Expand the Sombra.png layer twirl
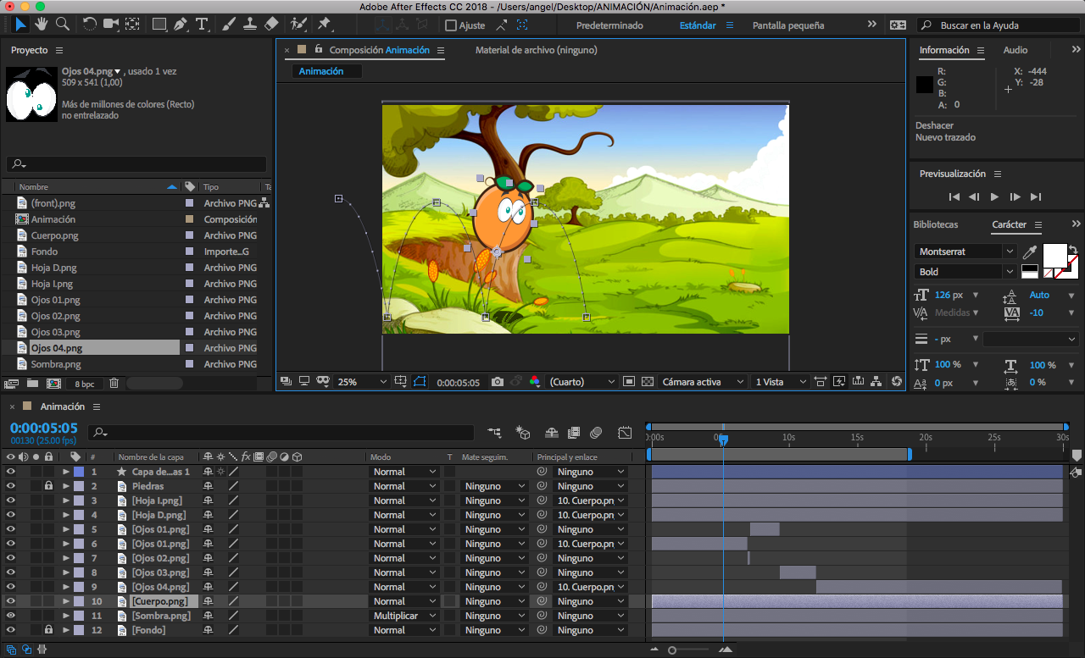Screen dimensions: 1085x658 66,616
